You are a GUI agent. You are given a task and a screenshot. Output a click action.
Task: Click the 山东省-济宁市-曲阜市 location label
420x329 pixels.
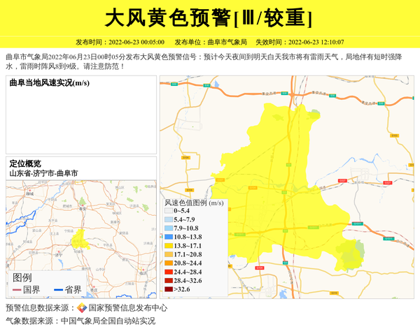43,173
